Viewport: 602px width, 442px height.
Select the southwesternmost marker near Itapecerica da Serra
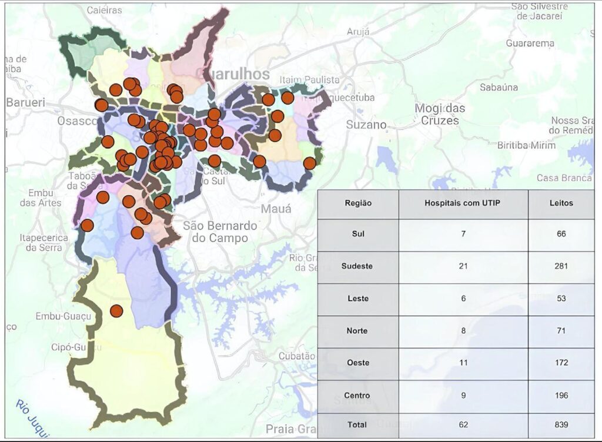point(87,225)
